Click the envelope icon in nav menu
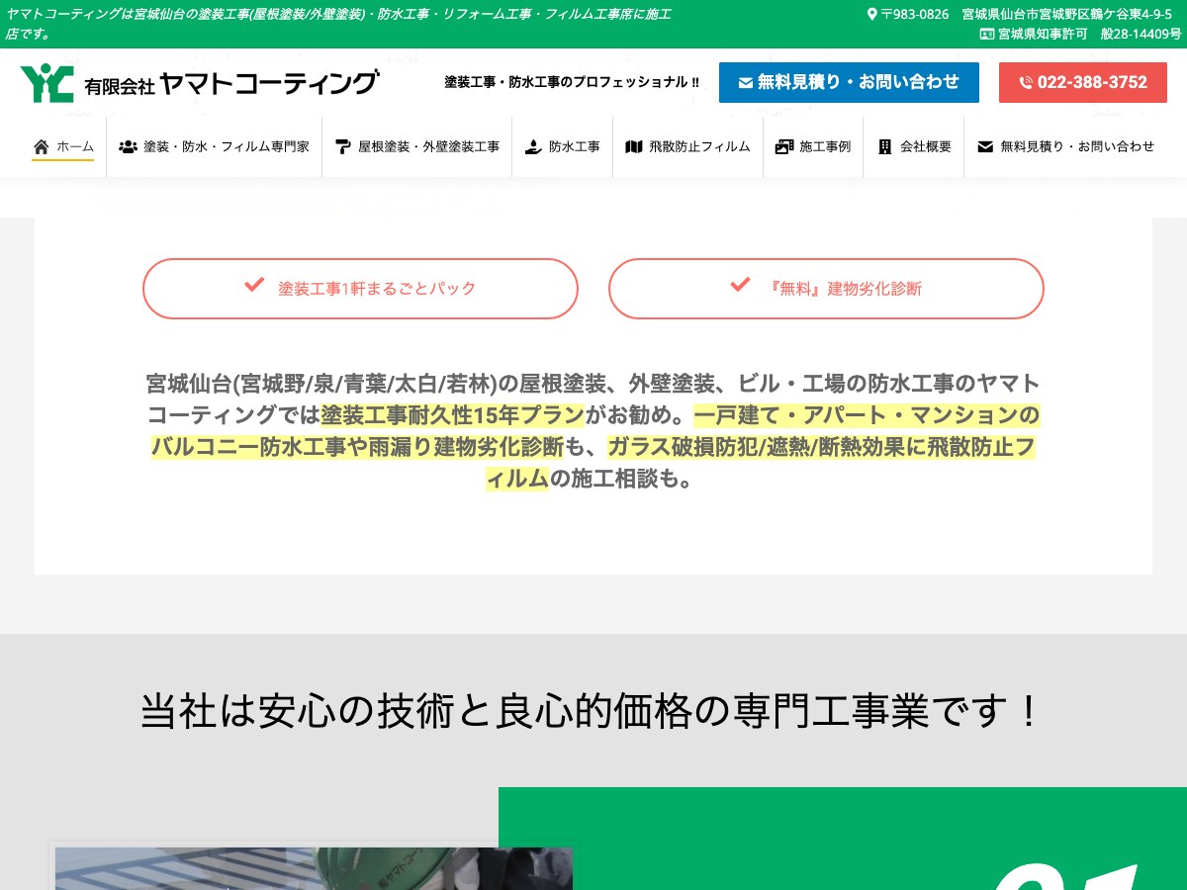The height and width of the screenshot is (890, 1187). tap(985, 146)
